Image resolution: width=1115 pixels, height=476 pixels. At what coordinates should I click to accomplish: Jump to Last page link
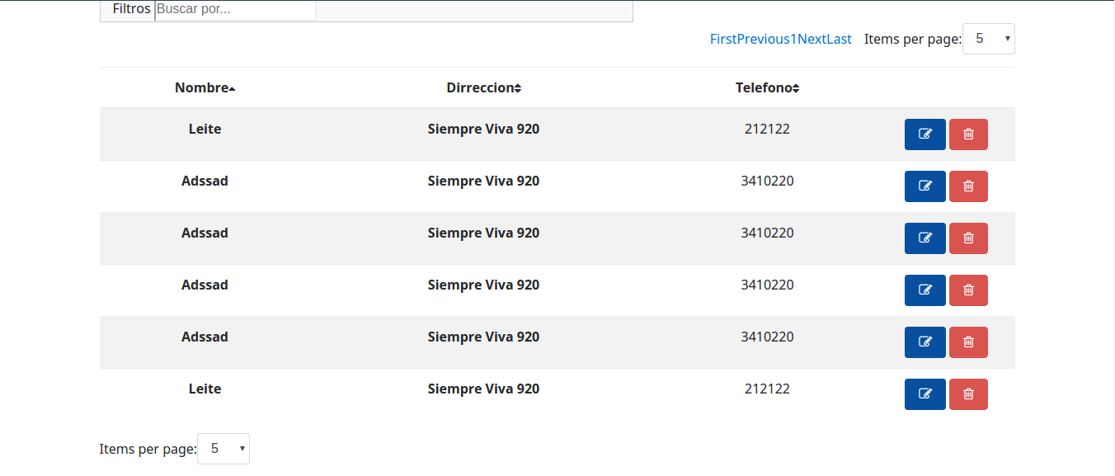(839, 39)
